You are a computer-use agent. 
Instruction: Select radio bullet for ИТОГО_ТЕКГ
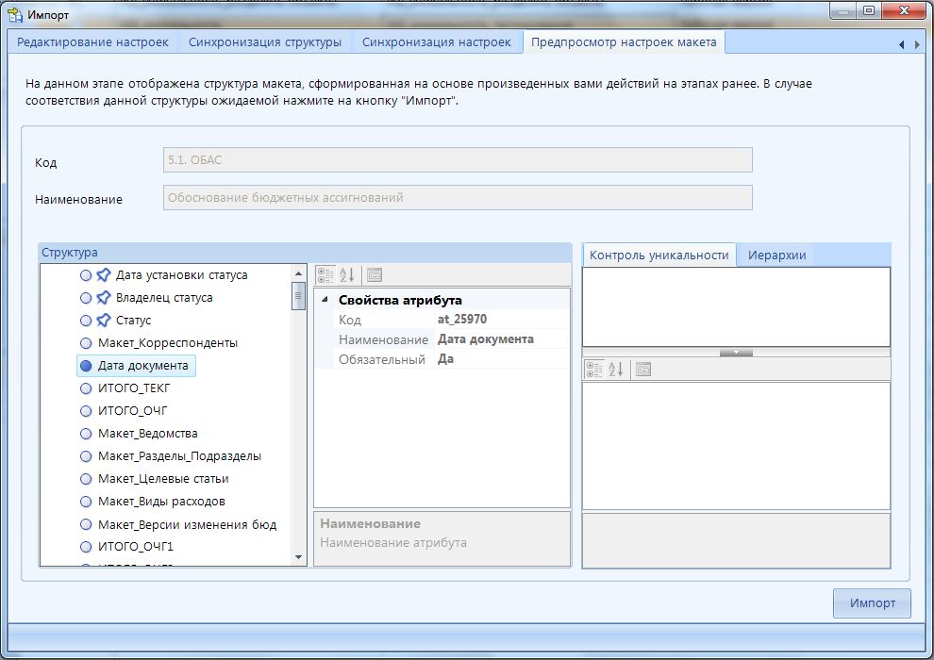(x=87, y=388)
